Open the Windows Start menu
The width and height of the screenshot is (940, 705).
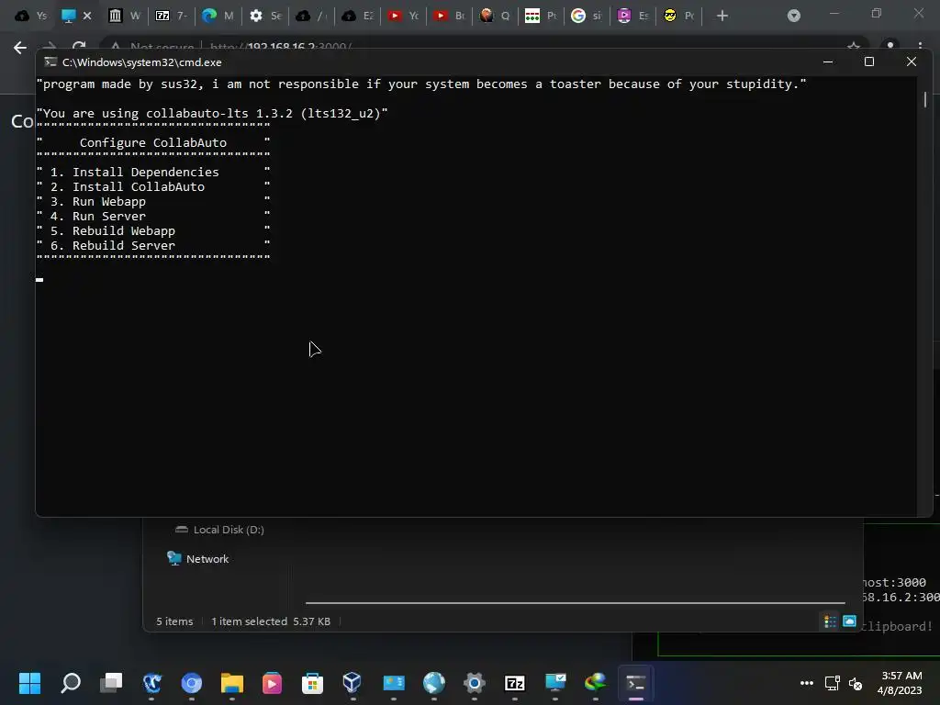(29, 683)
